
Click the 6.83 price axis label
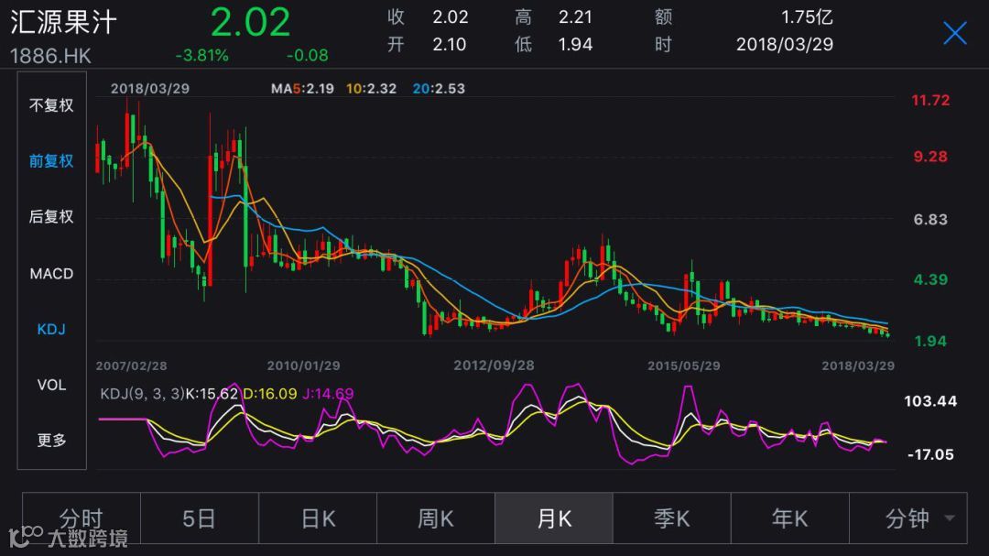[930, 220]
